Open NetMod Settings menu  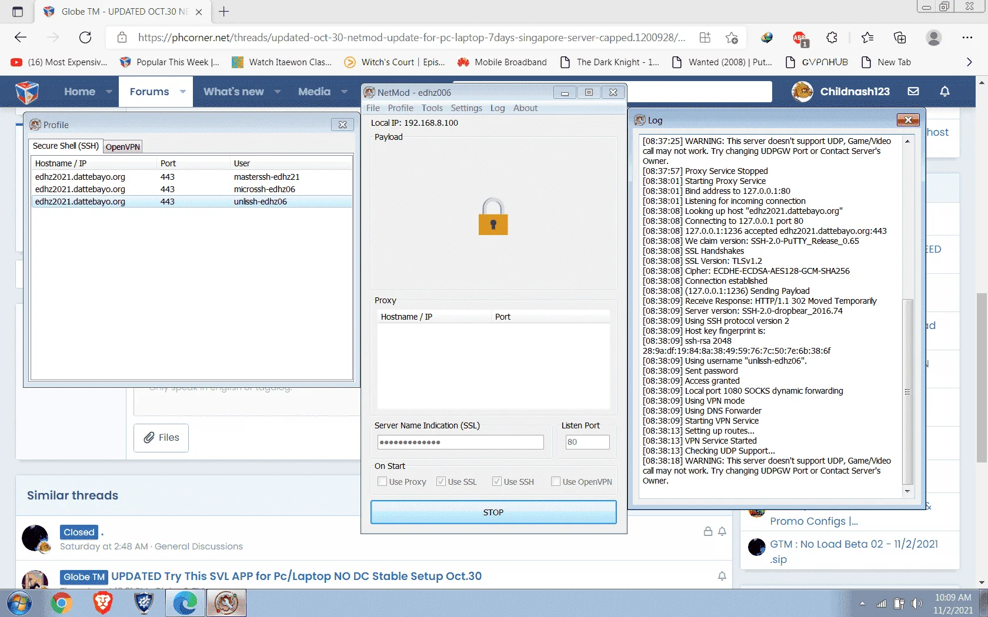point(466,108)
